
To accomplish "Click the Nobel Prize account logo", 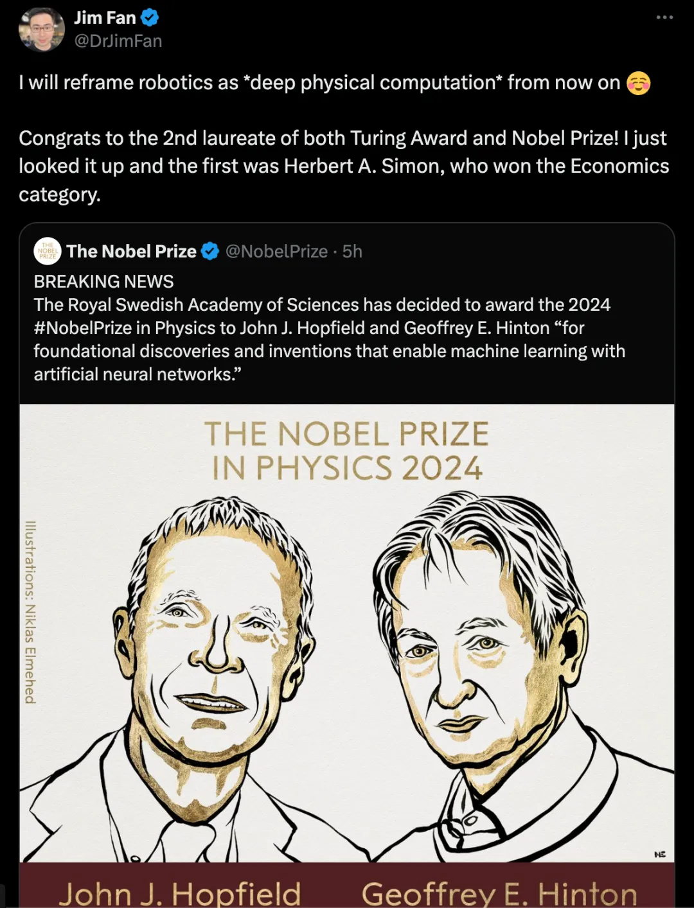I will click(48, 251).
